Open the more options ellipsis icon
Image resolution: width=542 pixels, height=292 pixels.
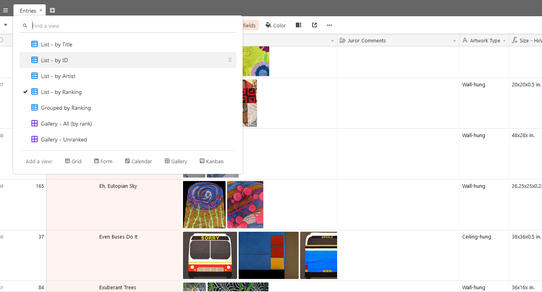coord(330,25)
